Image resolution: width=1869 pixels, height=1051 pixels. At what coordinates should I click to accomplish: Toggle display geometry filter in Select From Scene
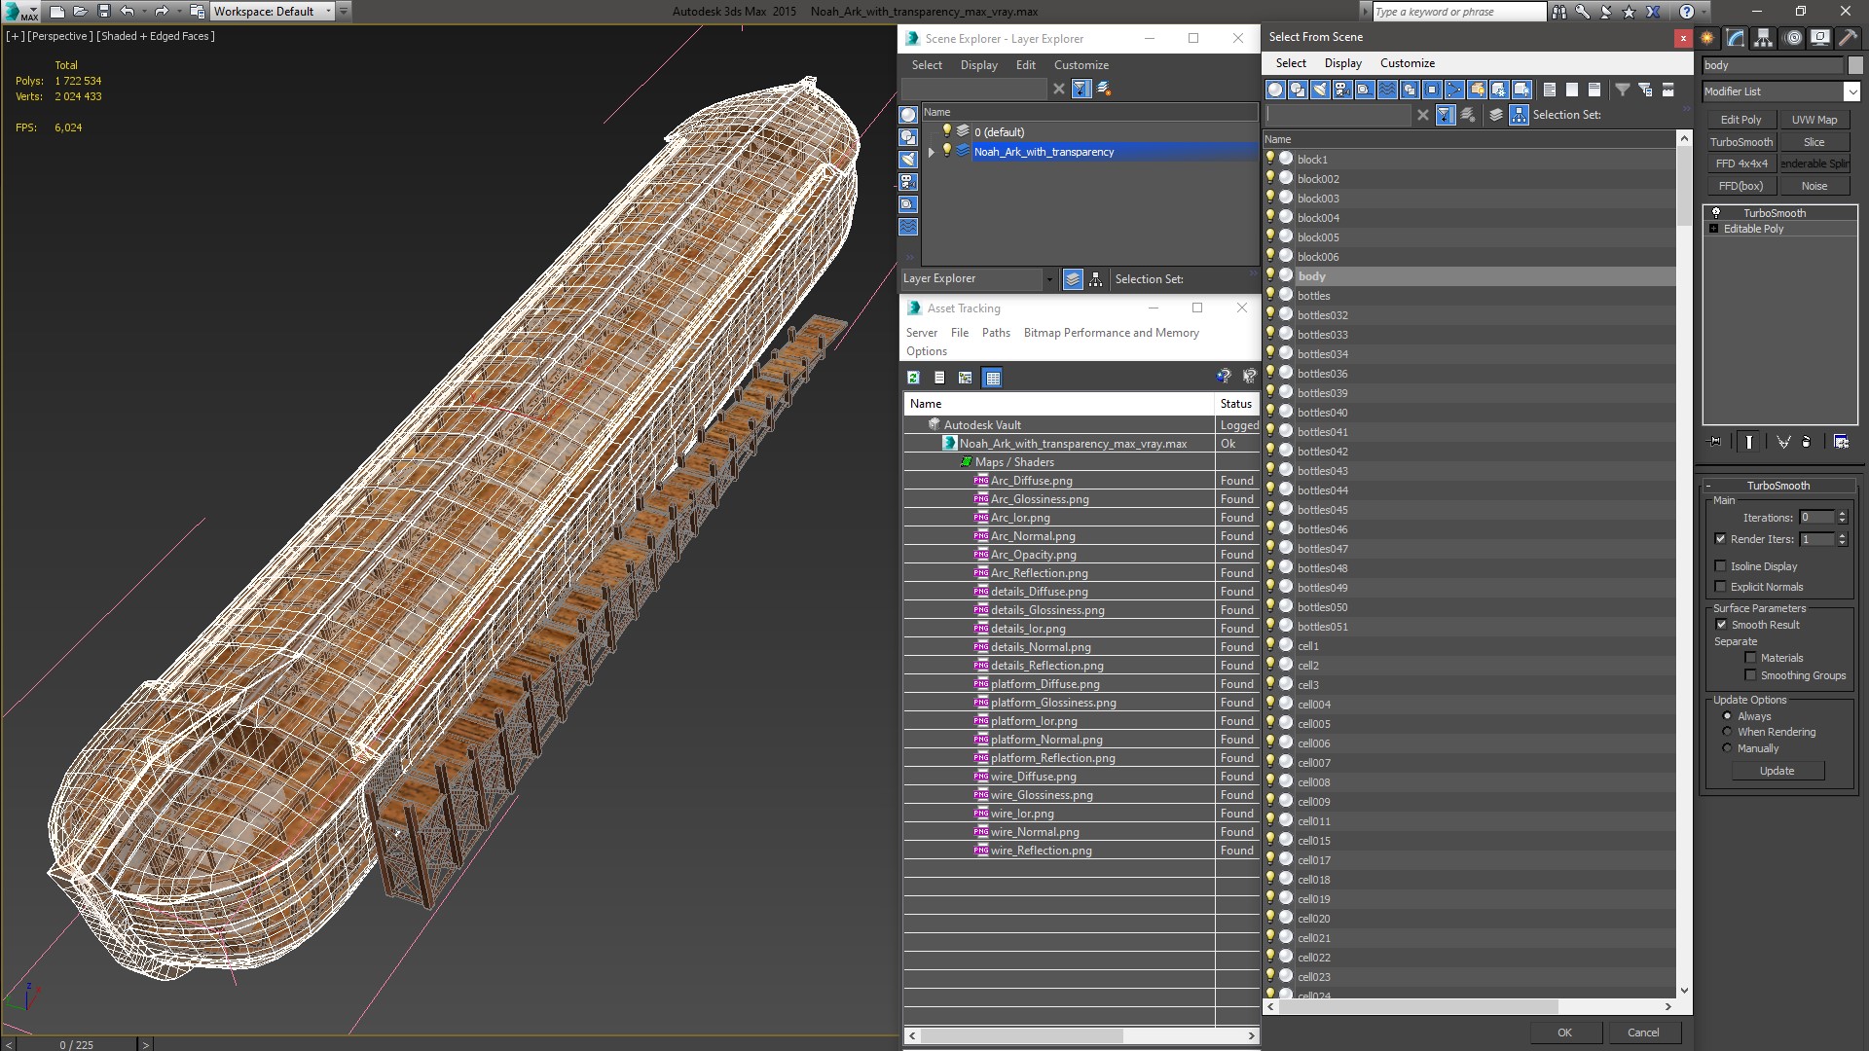[1275, 90]
